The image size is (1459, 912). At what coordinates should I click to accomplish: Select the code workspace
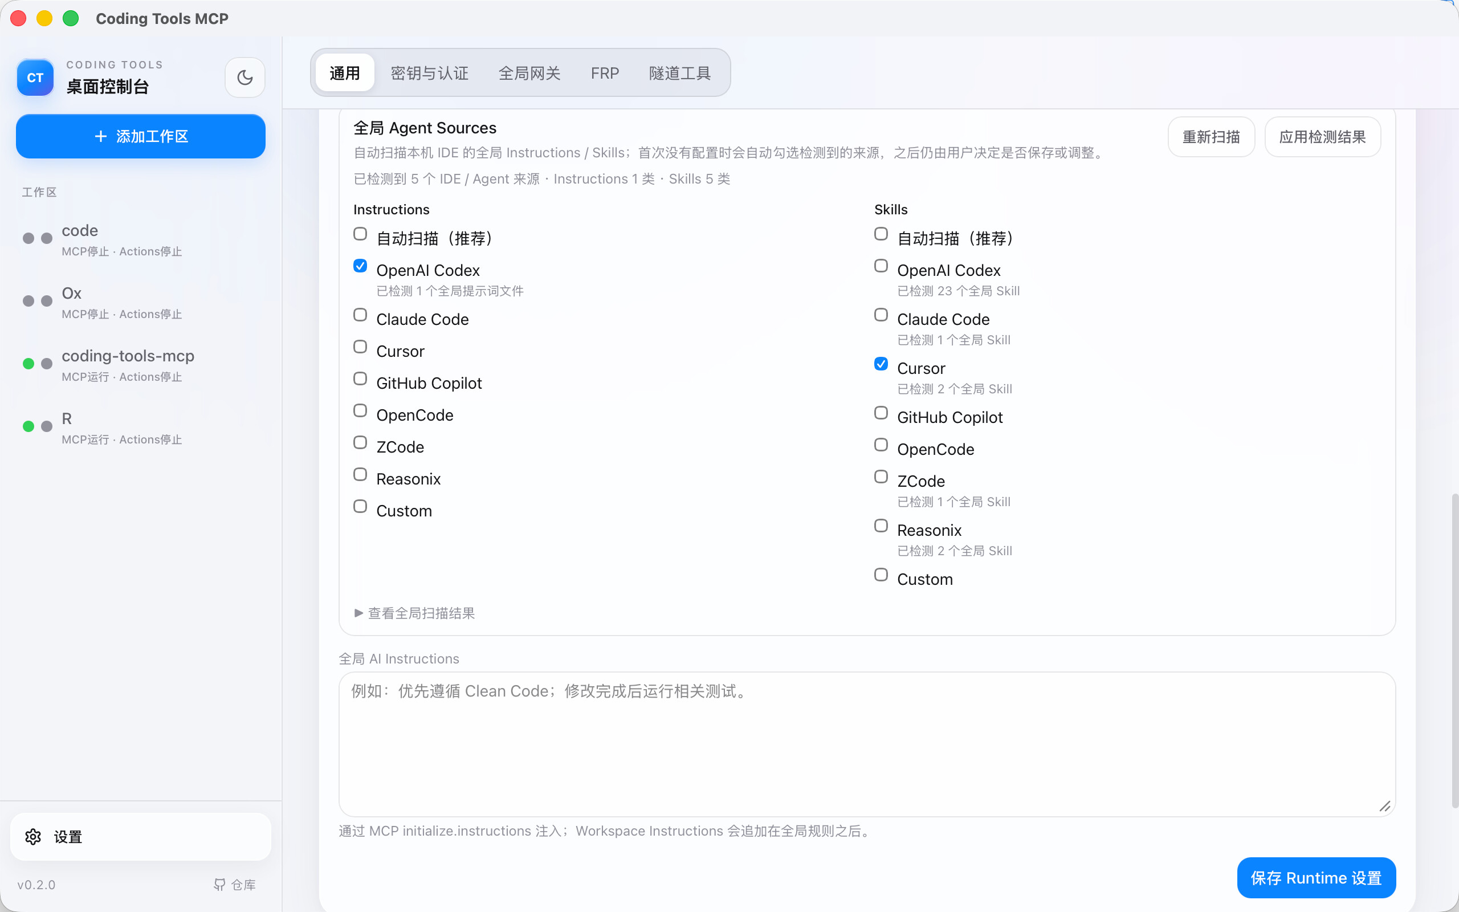[x=140, y=240]
